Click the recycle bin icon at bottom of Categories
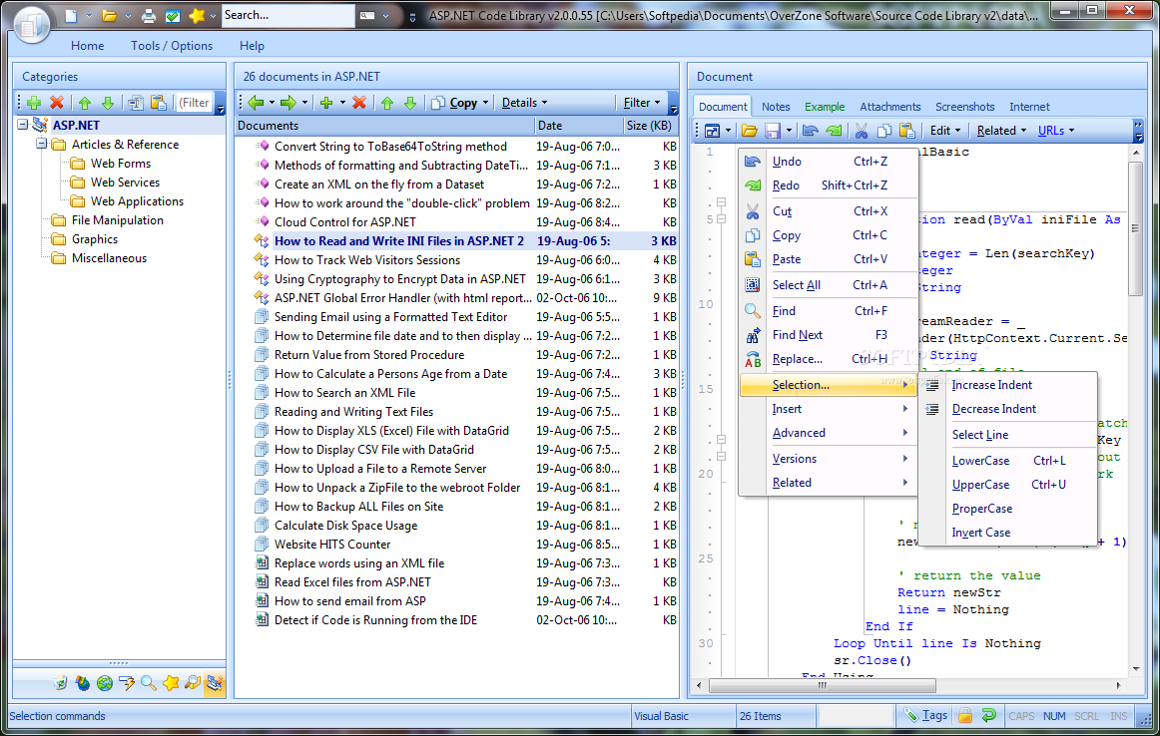The image size is (1160, 736). [x=61, y=683]
